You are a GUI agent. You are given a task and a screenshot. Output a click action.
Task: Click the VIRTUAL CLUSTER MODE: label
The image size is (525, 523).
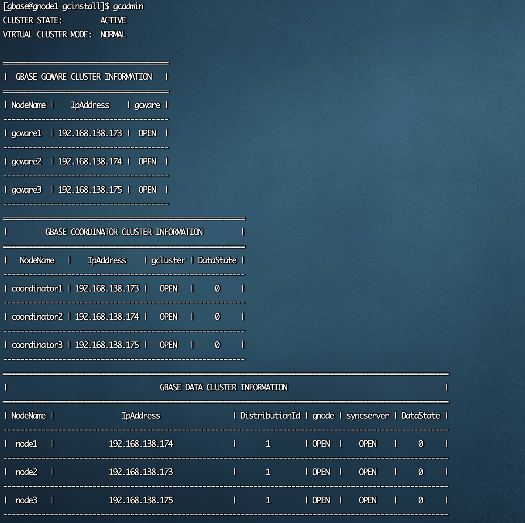(x=47, y=35)
